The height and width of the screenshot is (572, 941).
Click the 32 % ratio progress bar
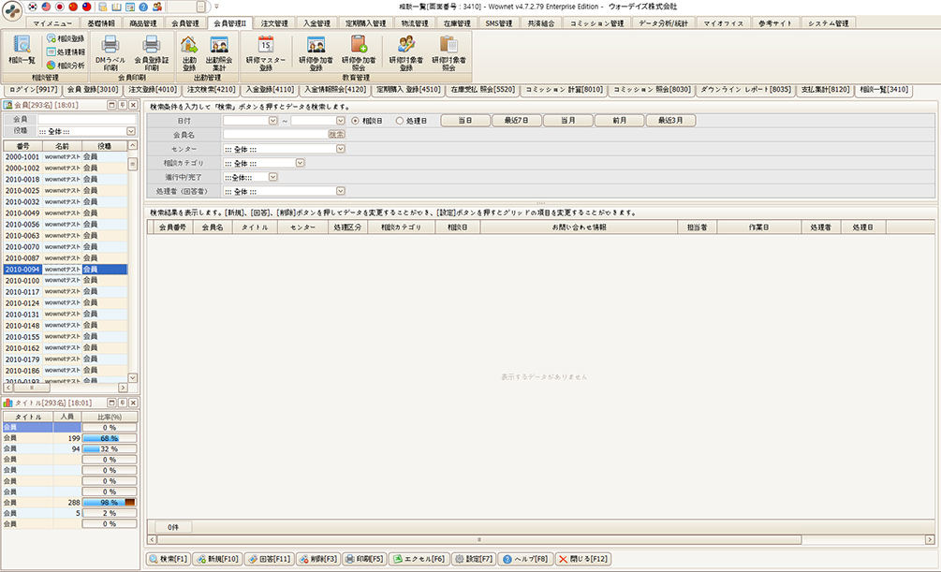click(110, 449)
